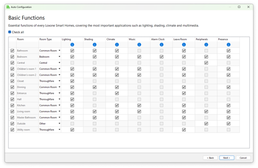Uncheck Climate for the Entrance row
258x168 pixels.
117,93
